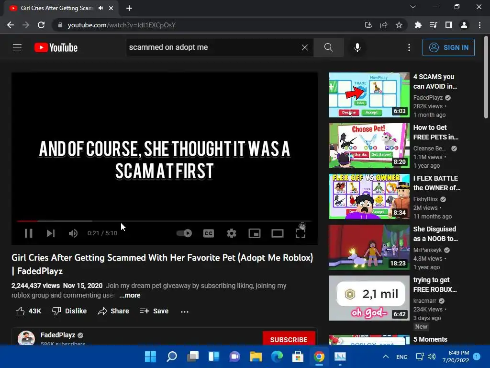Open a new browser tab

point(129,8)
